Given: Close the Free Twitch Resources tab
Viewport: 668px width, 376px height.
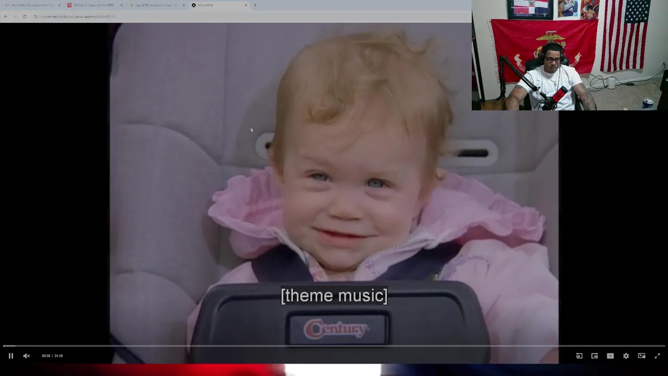Looking at the screenshot, I should pos(59,5).
